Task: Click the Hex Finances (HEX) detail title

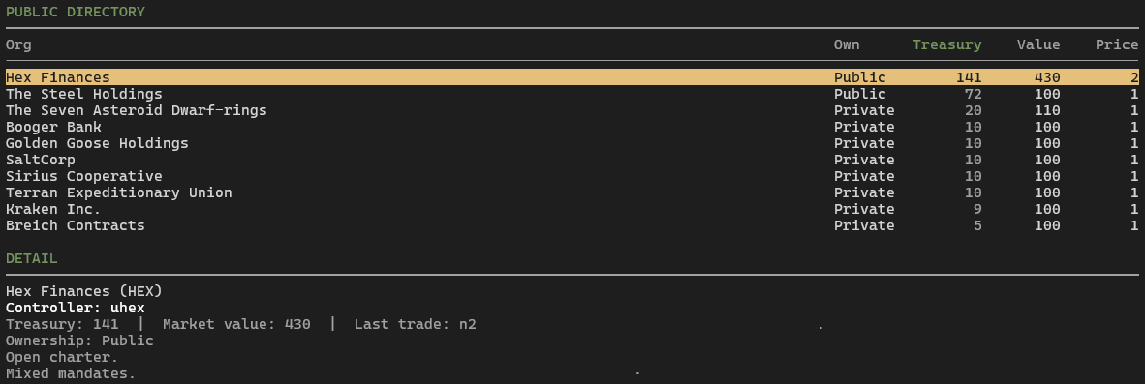Action: (x=84, y=291)
